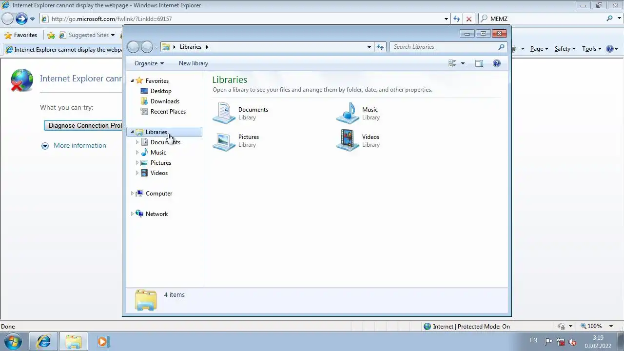This screenshot has height=351, width=624.
Task: Open the Organize dropdown menu
Action: [x=149, y=63]
